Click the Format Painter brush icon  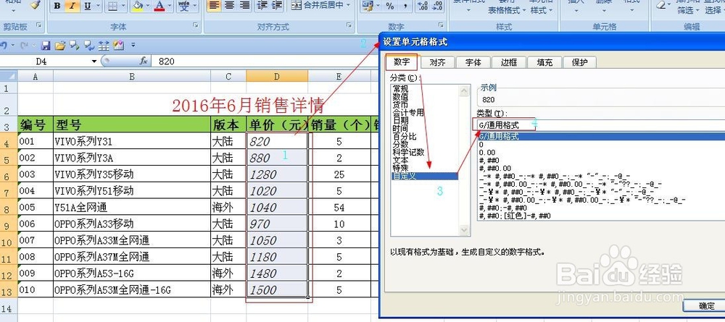point(36,4)
